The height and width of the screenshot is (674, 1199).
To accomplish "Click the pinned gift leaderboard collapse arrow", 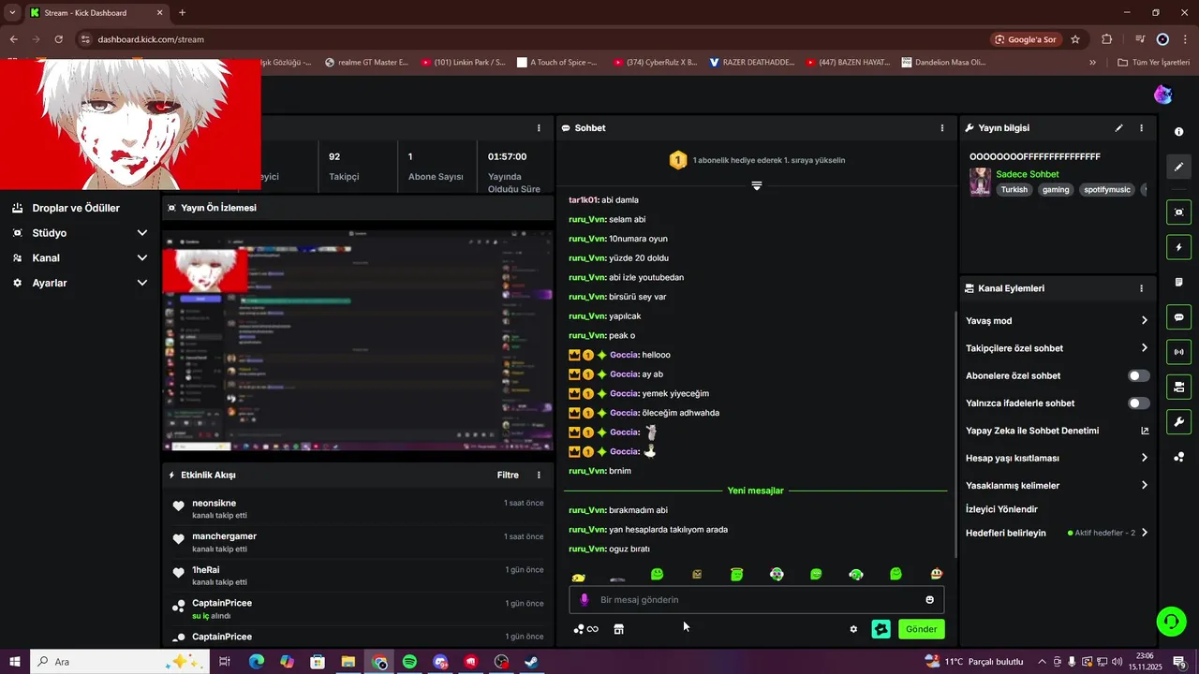I will [757, 185].
